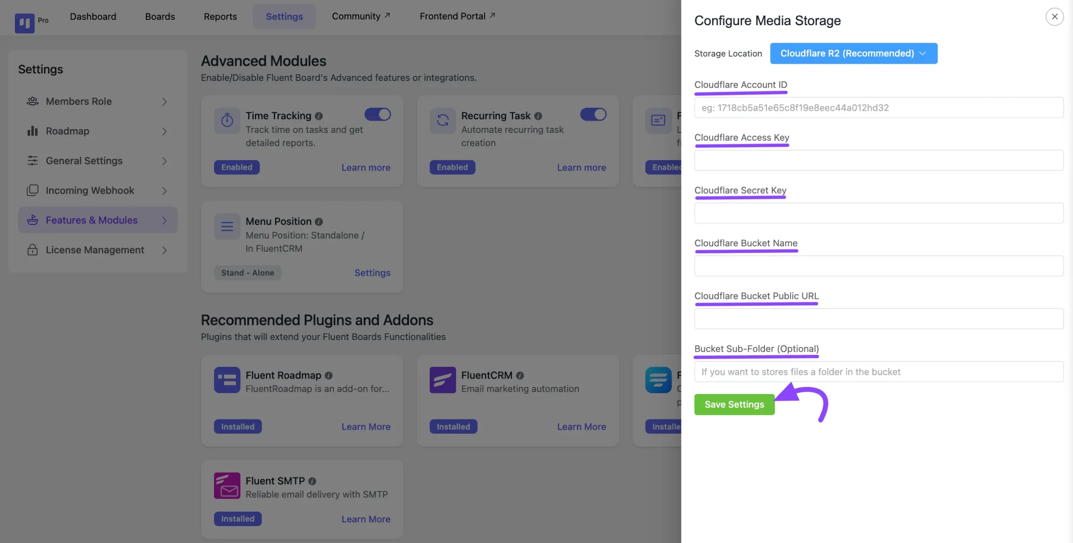Open the Boards nav item

click(160, 16)
